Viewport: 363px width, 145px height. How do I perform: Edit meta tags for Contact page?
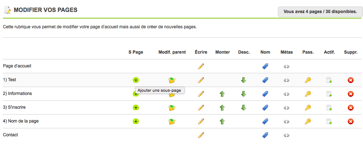coord(287,135)
